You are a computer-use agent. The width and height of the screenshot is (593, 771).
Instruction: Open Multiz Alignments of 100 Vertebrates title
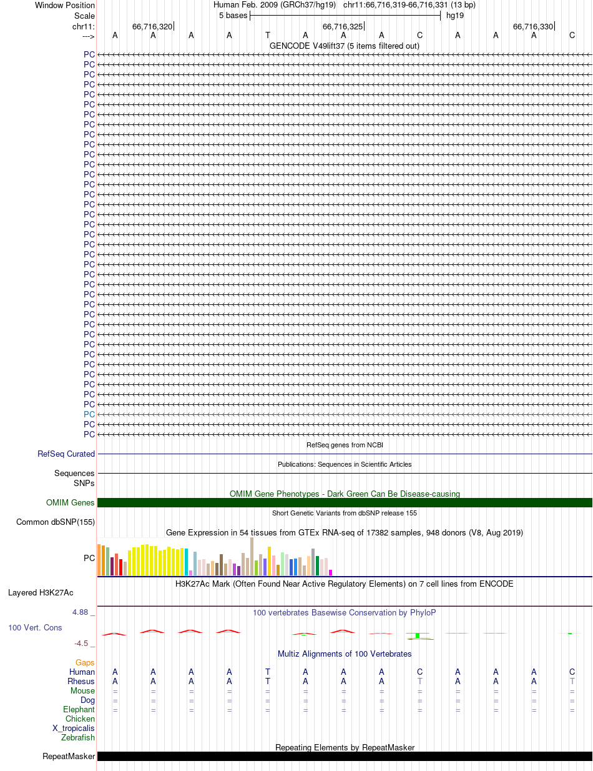pyautogui.click(x=345, y=654)
